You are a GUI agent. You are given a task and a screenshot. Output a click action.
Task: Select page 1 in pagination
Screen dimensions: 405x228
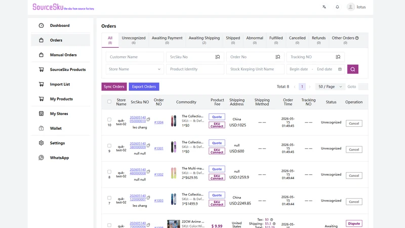(x=302, y=87)
